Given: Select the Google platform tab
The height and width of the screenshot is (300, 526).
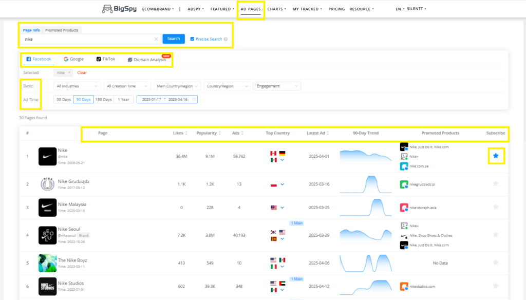Looking at the screenshot, I should [x=73, y=59].
